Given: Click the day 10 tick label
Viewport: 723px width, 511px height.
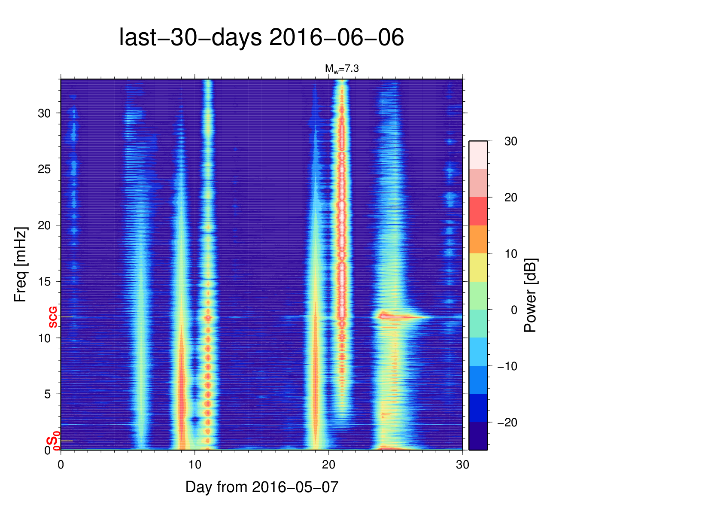Looking at the screenshot, I should (194, 465).
